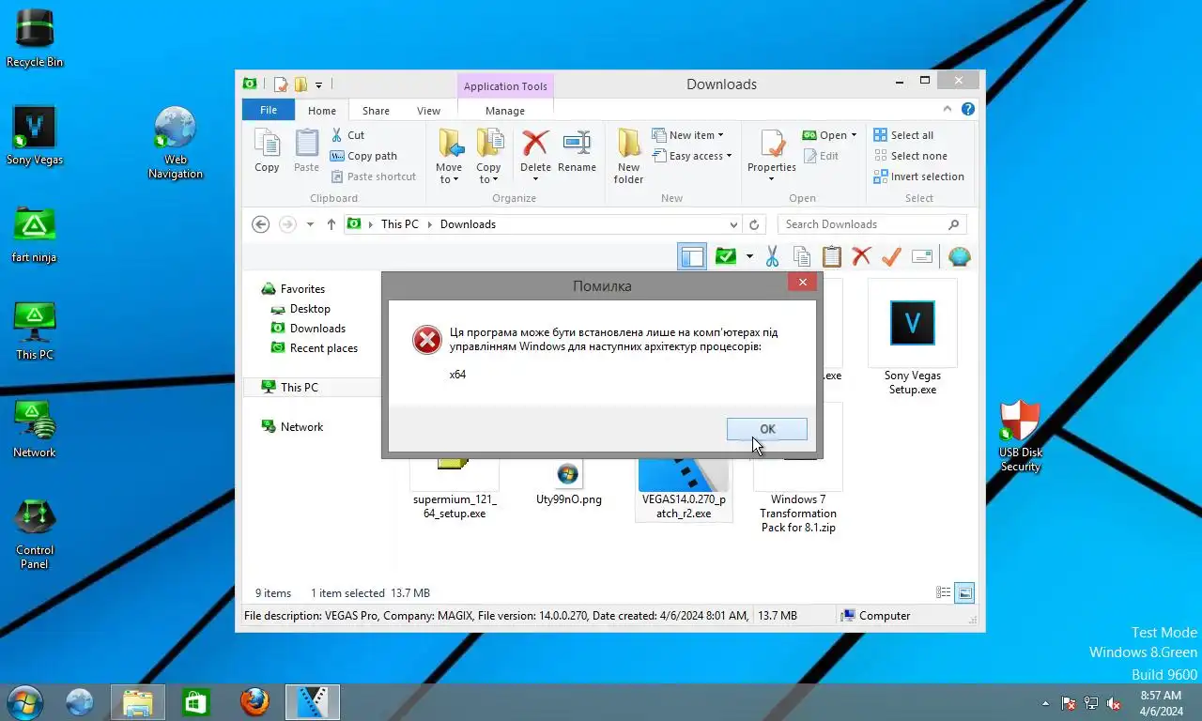
Task: Select This PC in the navigation pane
Action: (299, 387)
